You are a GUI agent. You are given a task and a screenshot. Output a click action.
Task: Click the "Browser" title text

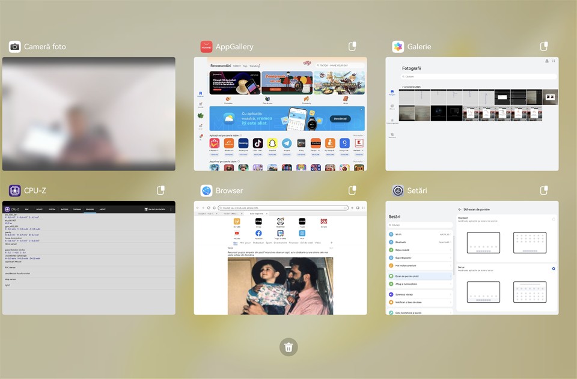(x=229, y=191)
